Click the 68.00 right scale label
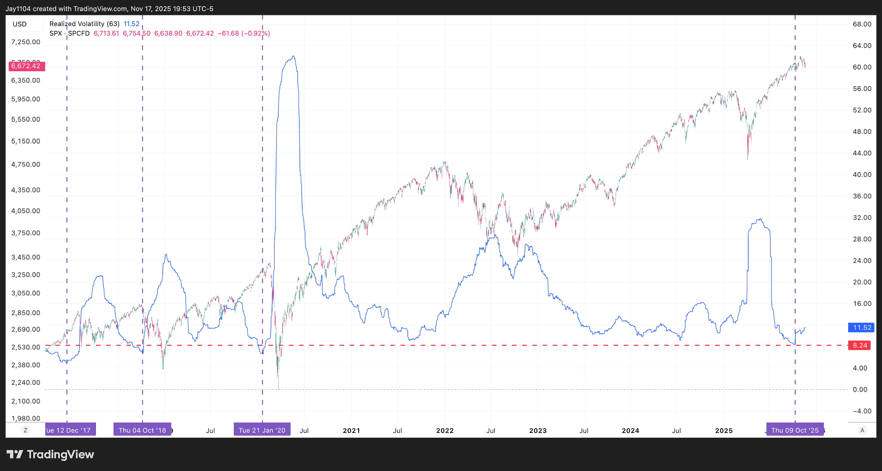 [862, 24]
